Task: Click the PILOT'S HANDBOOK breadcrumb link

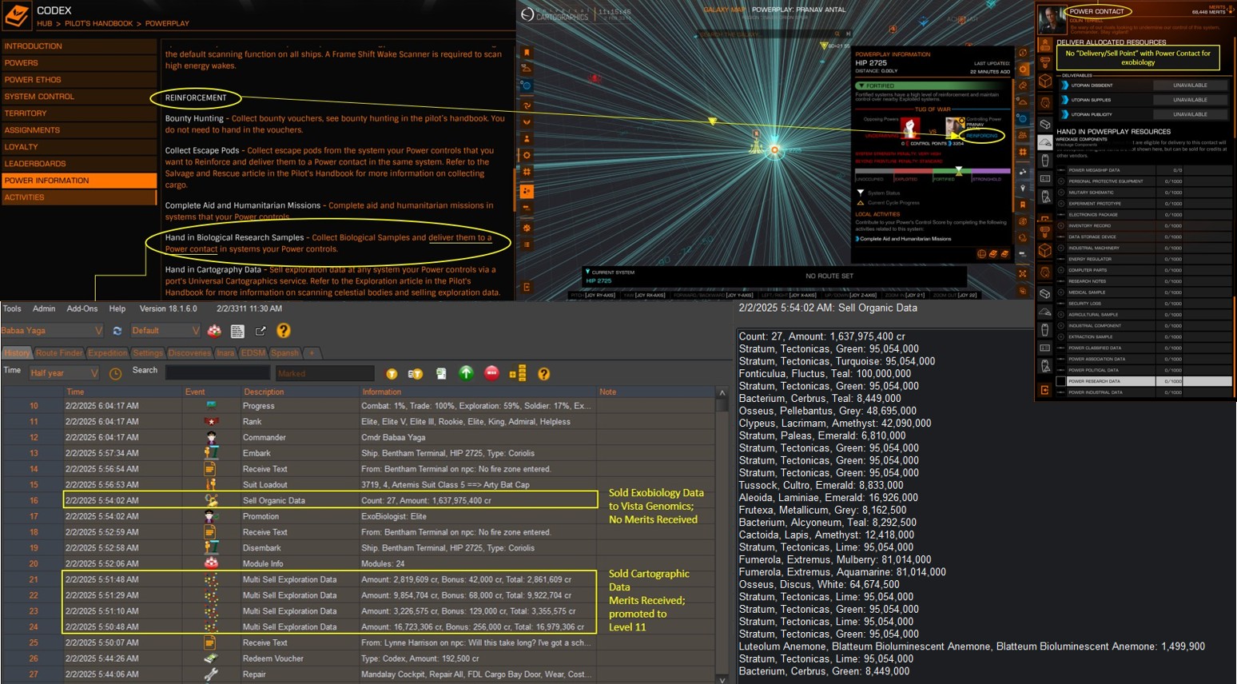Action: (x=98, y=23)
